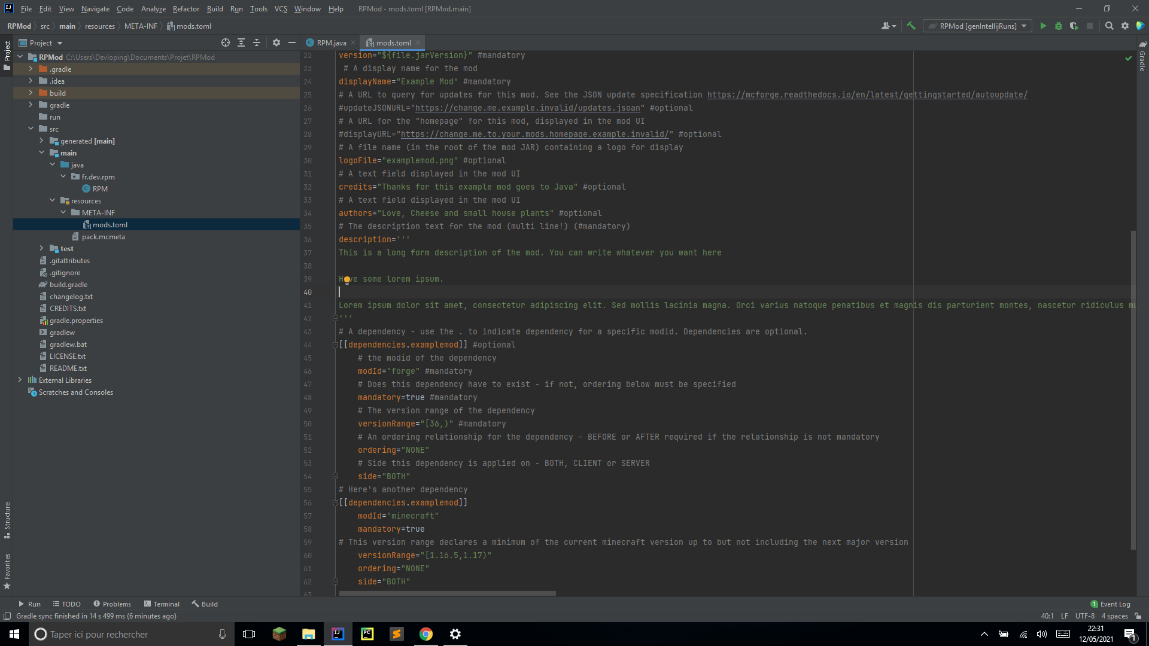Toggle Gradle side panel
This screenshot has width=1149, height=646.
(1142, 57)
